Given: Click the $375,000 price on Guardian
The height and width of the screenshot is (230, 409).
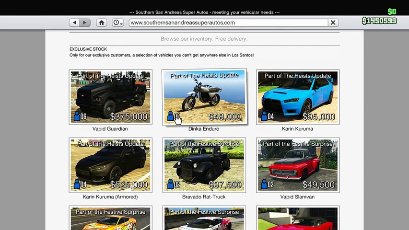Looking at the screenshot, I should (129, 116).
